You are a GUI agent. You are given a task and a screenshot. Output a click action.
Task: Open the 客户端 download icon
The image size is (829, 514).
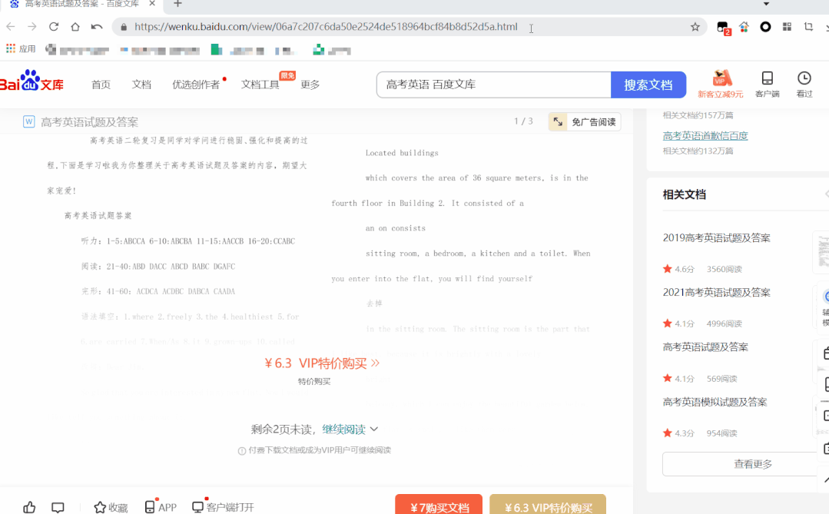767,84
